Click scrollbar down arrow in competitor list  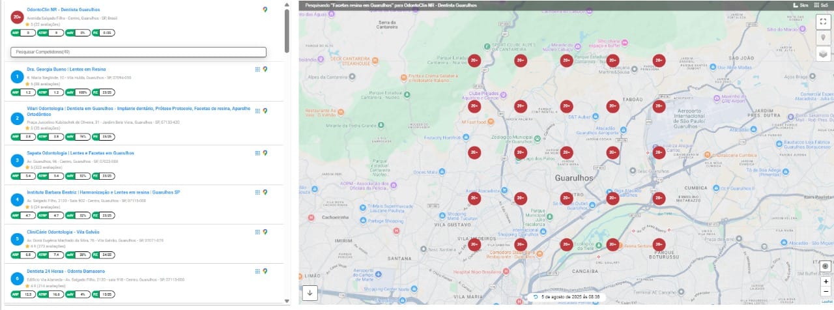(287, 301)
